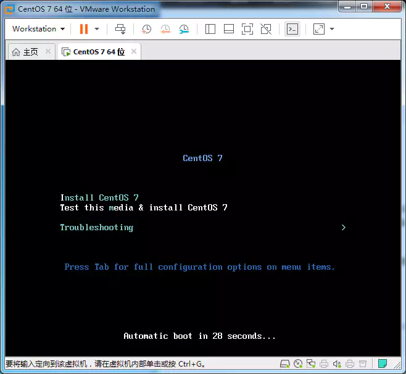Viewport: 406px width, 374px height.
Task: Click the network adapter status icon
Action: (x=311, y=364)
